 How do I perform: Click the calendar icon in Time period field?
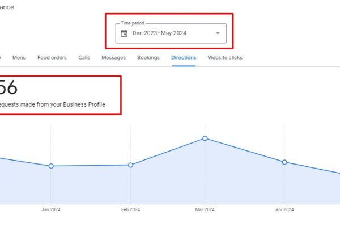[124, 33]
